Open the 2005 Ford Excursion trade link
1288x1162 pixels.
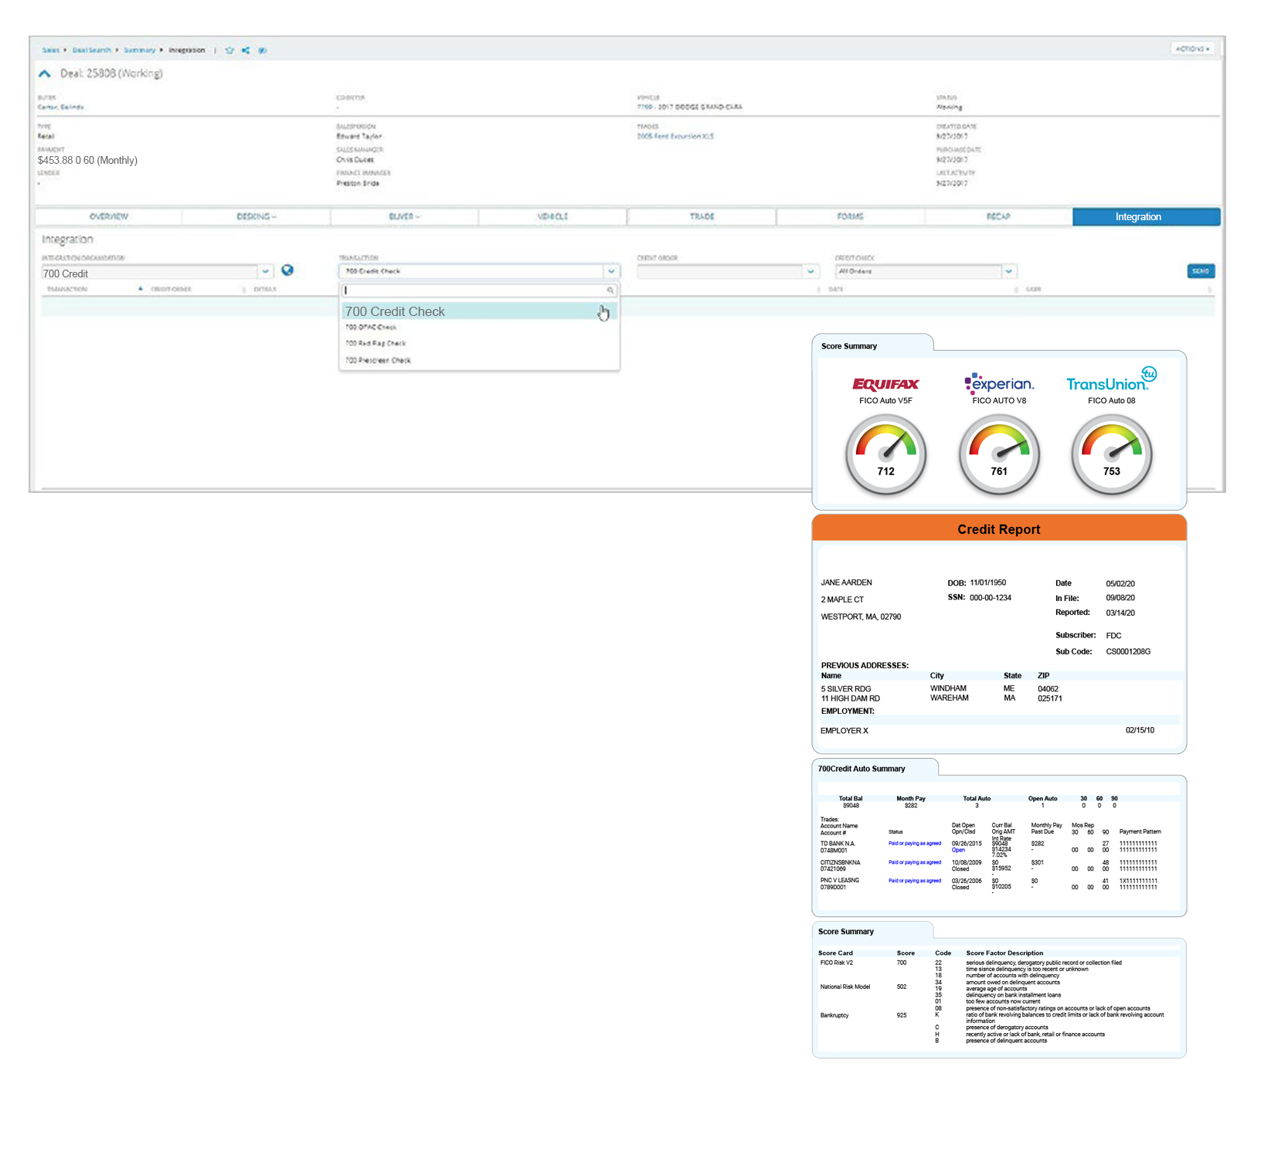pos(675,137)
